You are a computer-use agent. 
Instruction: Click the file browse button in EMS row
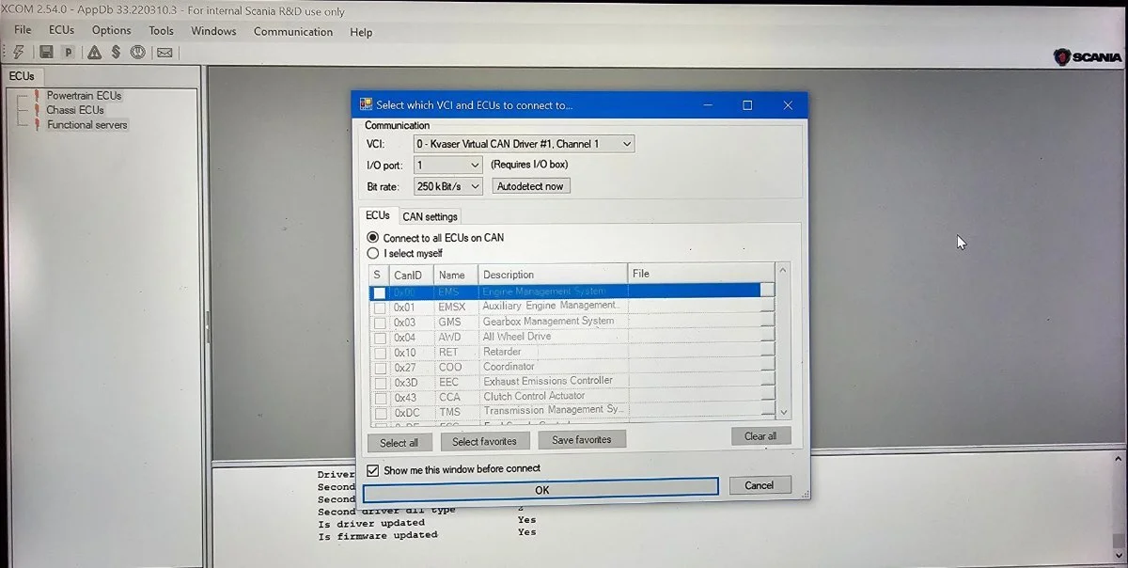pos(767,291)
